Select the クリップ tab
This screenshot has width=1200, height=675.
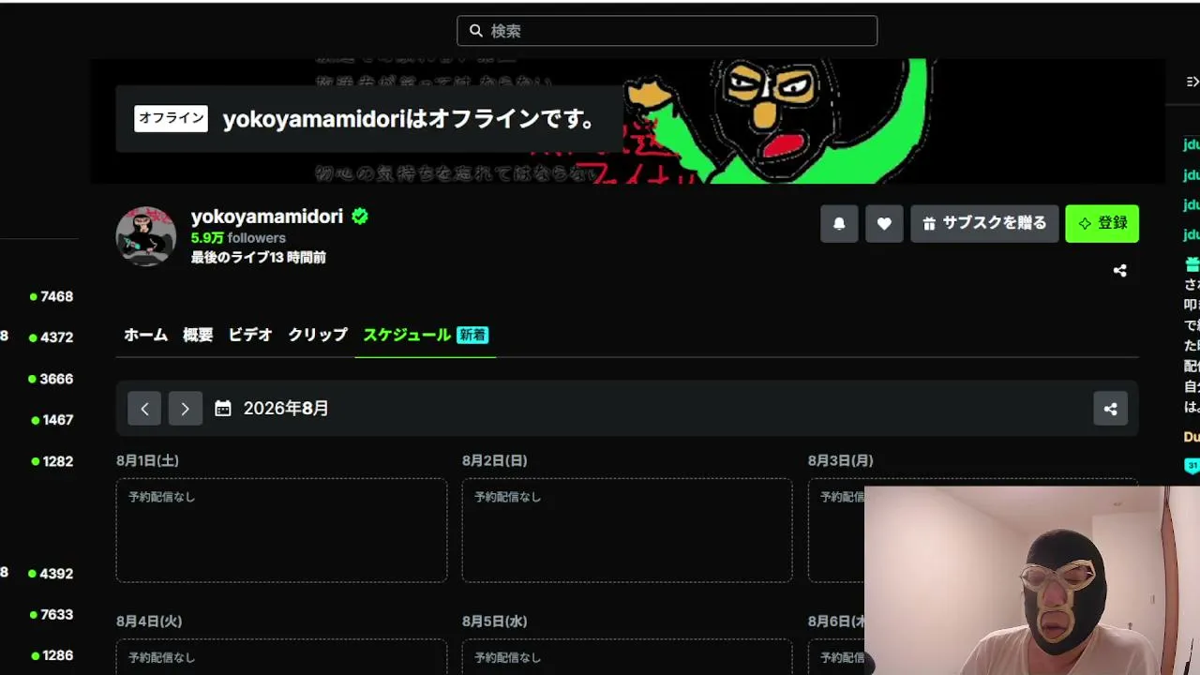(318, 335)
